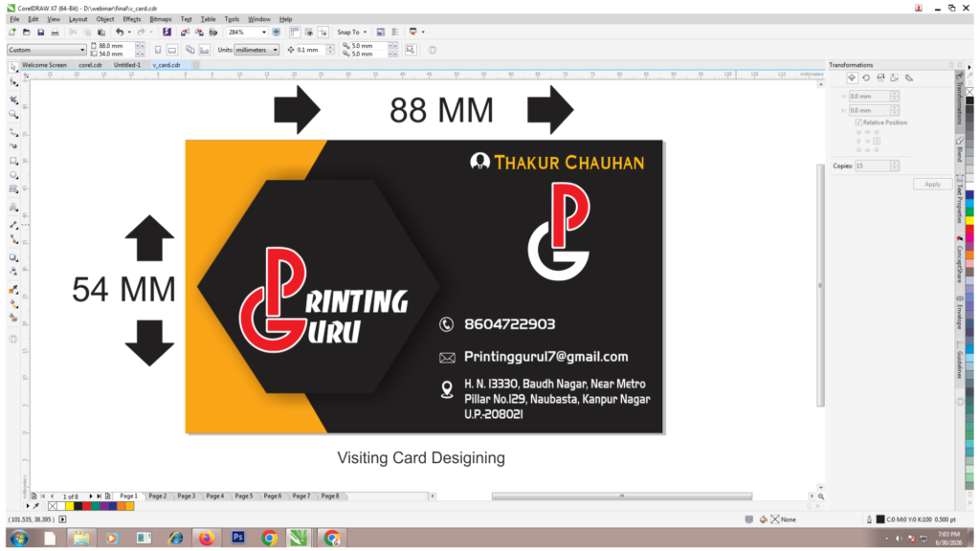Screen dimensions: 980x551
Task: Open Firefox from the Windows taskbar
Action: coord(207,538)
